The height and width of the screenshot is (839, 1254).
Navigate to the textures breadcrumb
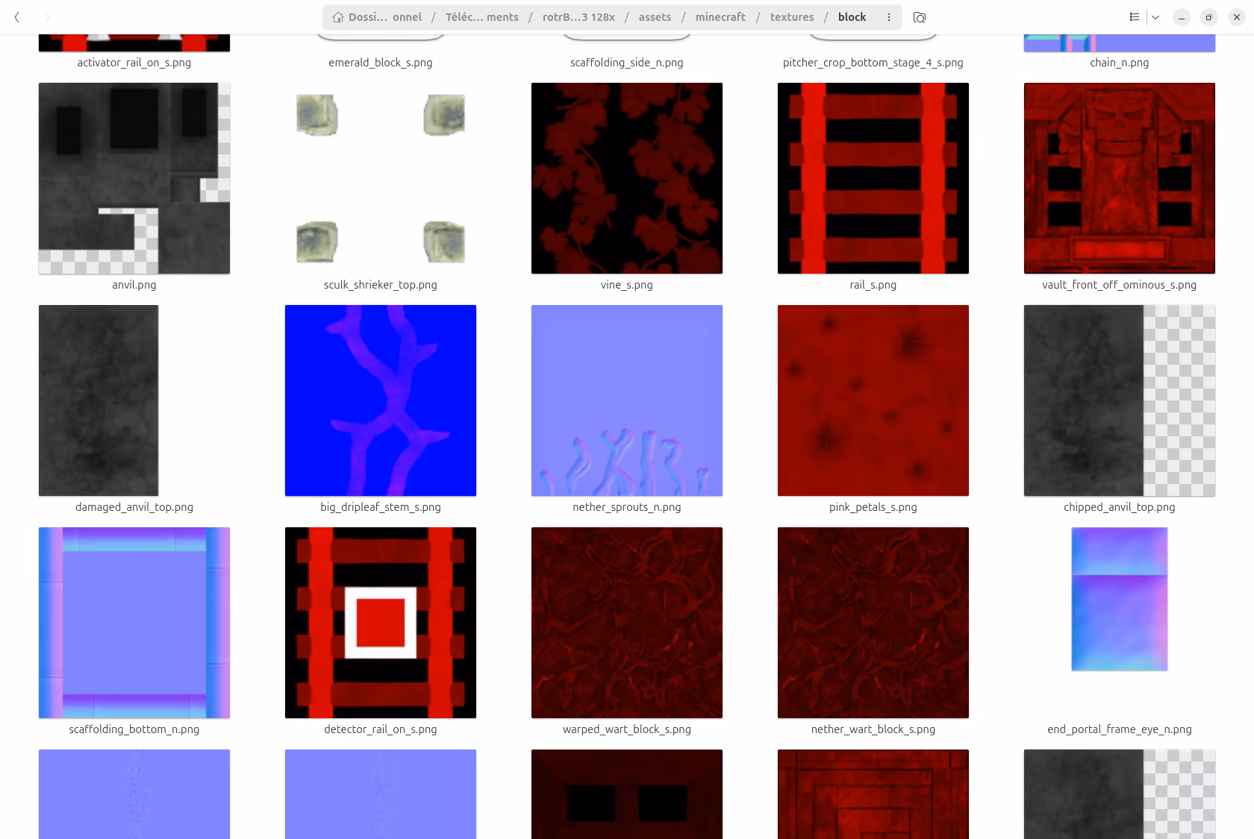[792, 17]
